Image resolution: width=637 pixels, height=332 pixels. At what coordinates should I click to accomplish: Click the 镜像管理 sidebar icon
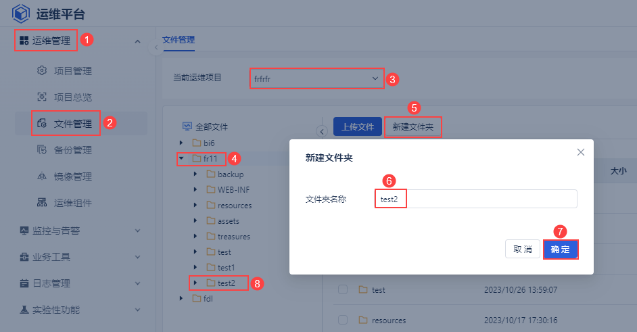[41, 176]
